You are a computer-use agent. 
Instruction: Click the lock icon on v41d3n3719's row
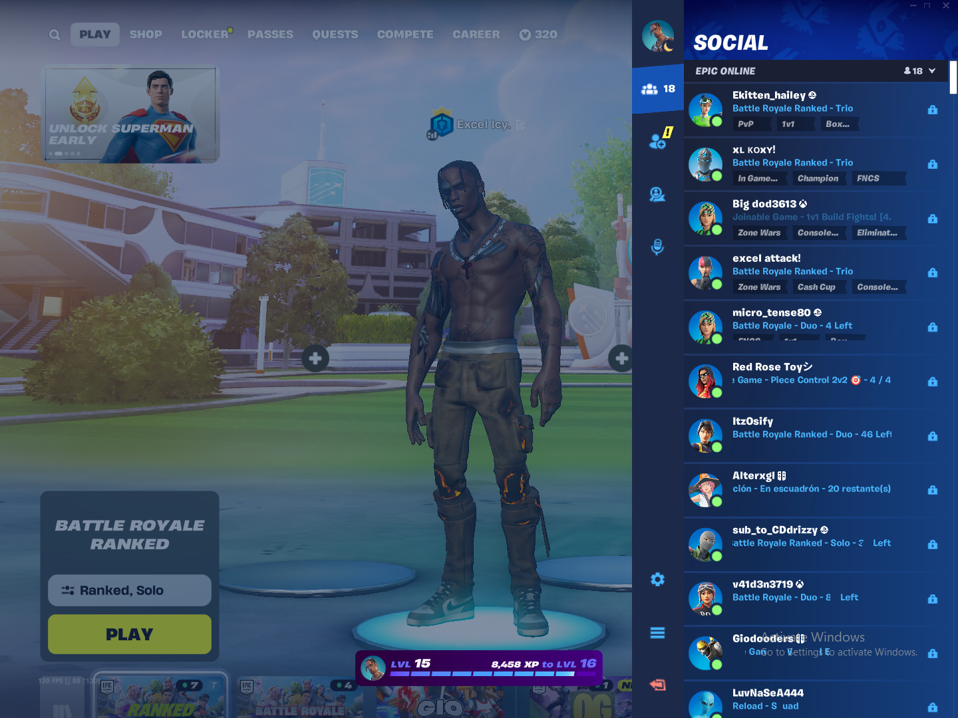click(933, 599)
